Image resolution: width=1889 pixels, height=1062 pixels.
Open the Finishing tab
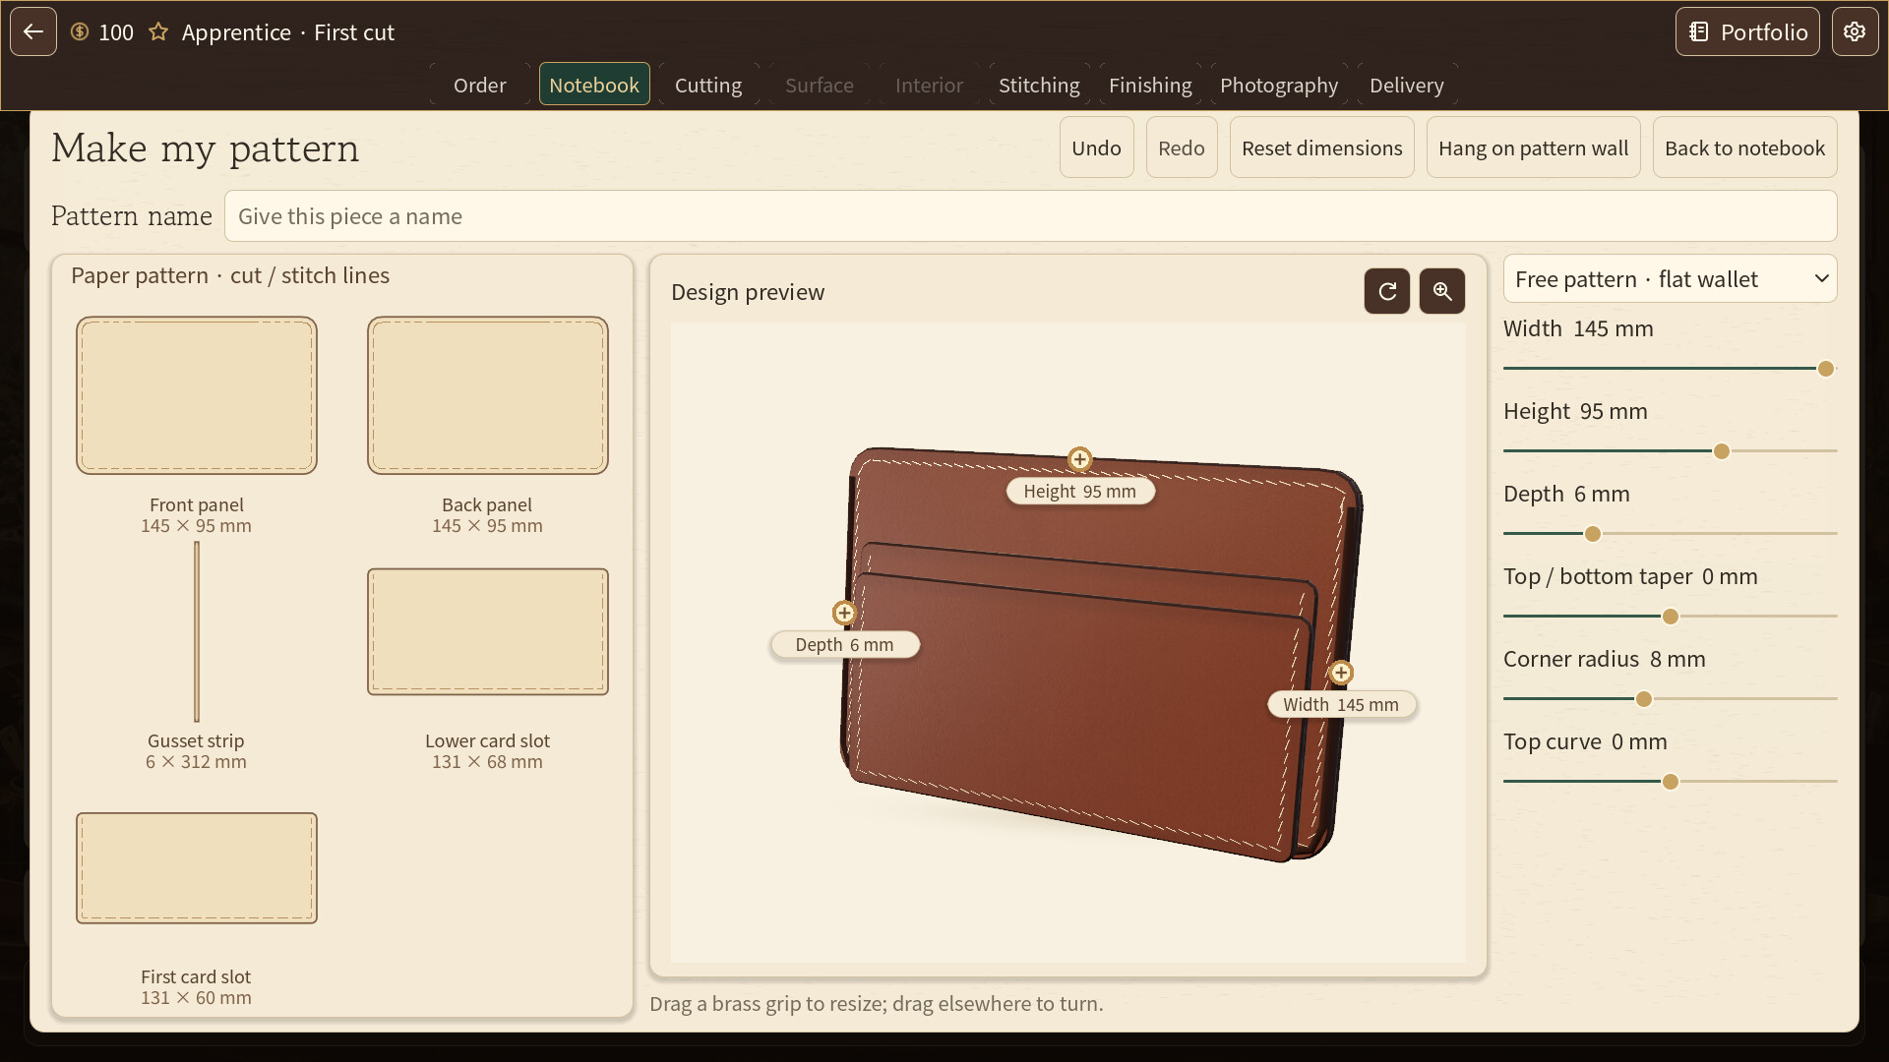pos(1150,85)
